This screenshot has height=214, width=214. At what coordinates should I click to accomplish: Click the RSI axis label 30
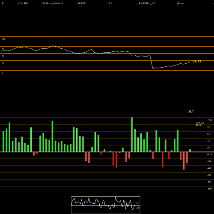3,63
